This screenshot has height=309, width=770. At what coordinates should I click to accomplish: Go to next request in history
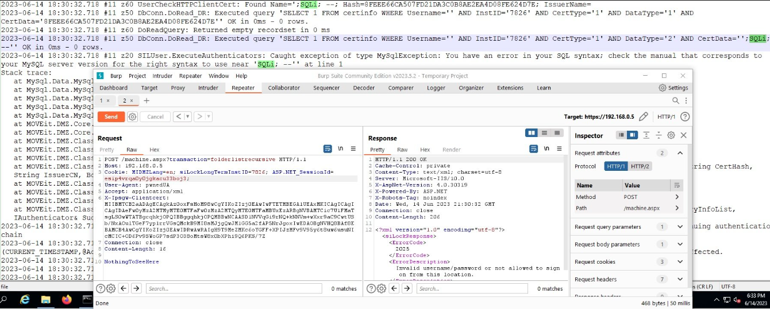pos(199,116)
